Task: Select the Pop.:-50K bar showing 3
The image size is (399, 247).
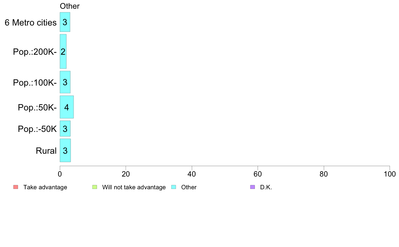Action: coord(65,129)
